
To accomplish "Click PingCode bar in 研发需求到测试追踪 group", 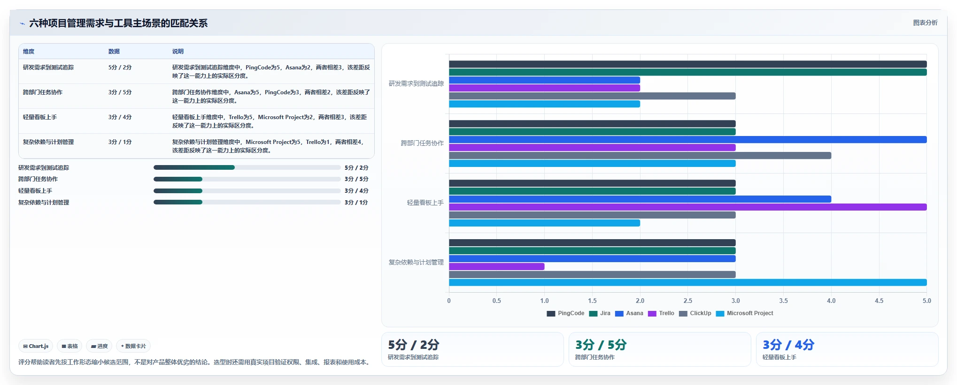I will [x=688, y=64].
